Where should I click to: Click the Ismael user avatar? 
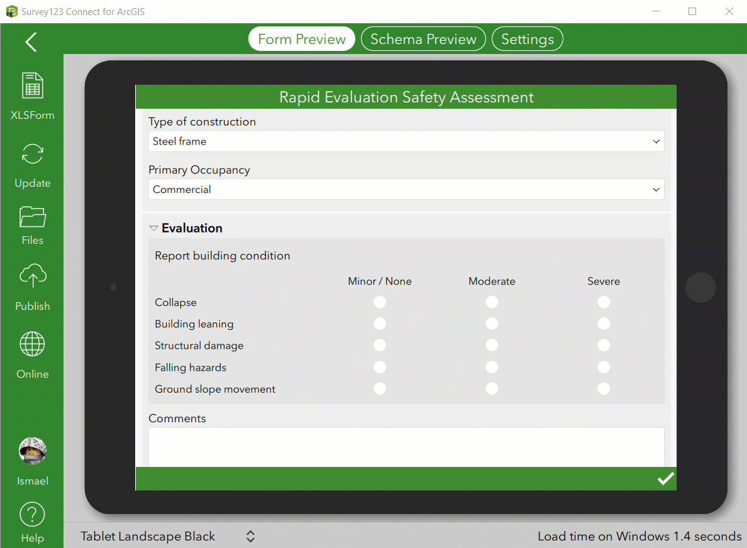(x=33, y=451)
